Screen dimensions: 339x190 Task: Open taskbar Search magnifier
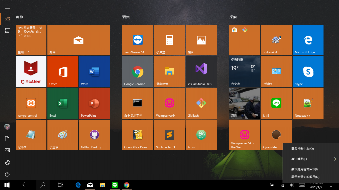[43, 185]
